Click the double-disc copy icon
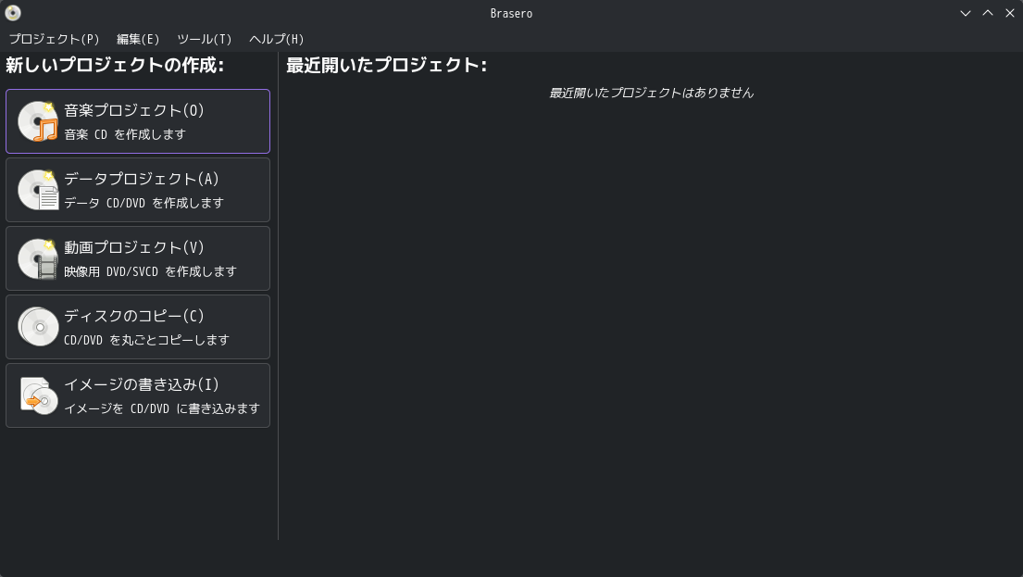This screenshot has height=577, width=1023. pyautogui.click(x=38, y=327)
